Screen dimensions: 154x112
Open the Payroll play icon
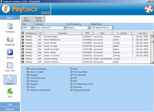(x=10, y=52)
